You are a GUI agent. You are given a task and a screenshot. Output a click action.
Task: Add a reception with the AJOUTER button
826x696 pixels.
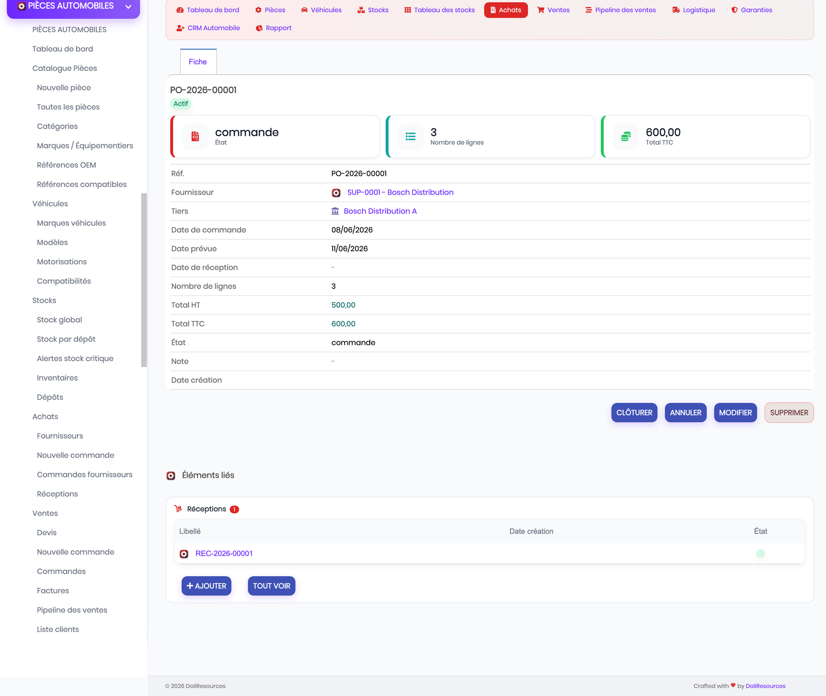[206, 586]
